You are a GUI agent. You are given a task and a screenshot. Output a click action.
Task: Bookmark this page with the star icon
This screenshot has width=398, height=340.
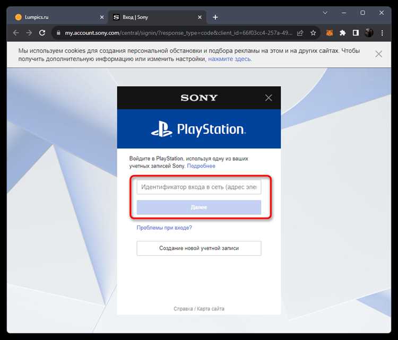313,33
